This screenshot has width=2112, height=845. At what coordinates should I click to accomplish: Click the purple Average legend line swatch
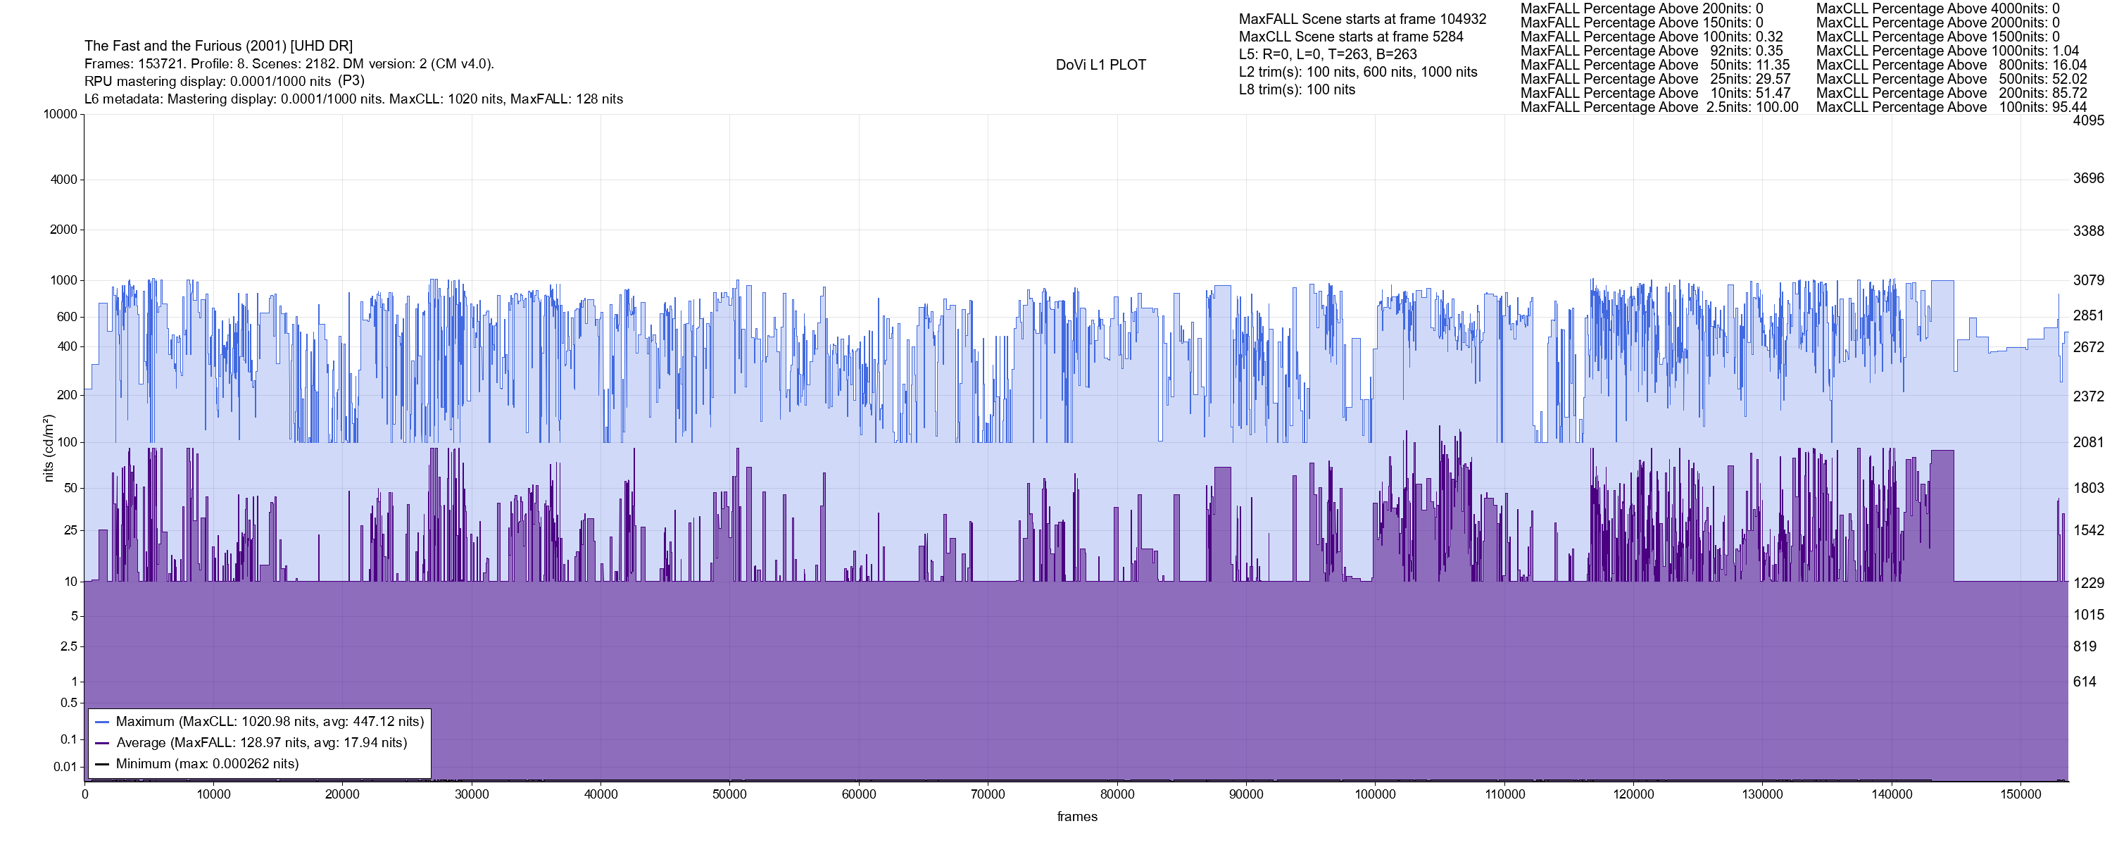click(103, 744)
